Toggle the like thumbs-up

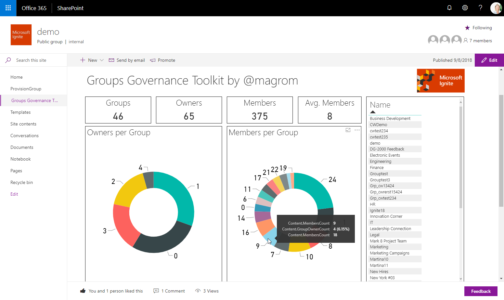83,291
